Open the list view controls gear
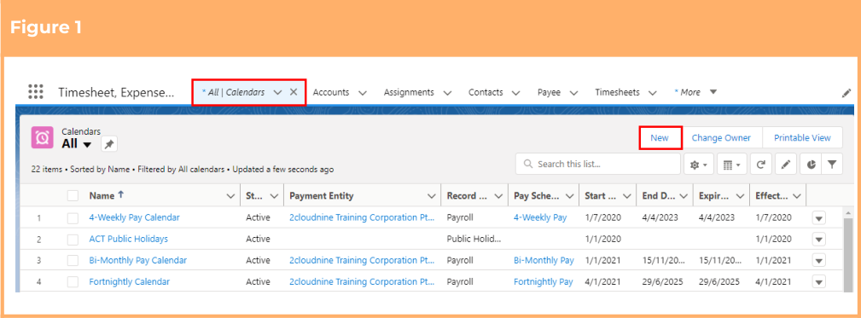 pos(699,165)
